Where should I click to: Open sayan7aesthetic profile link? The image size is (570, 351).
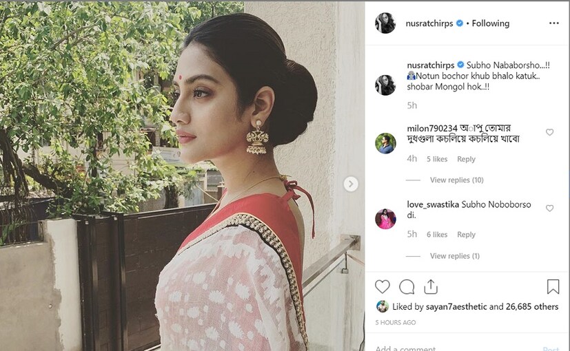[456, 307]
